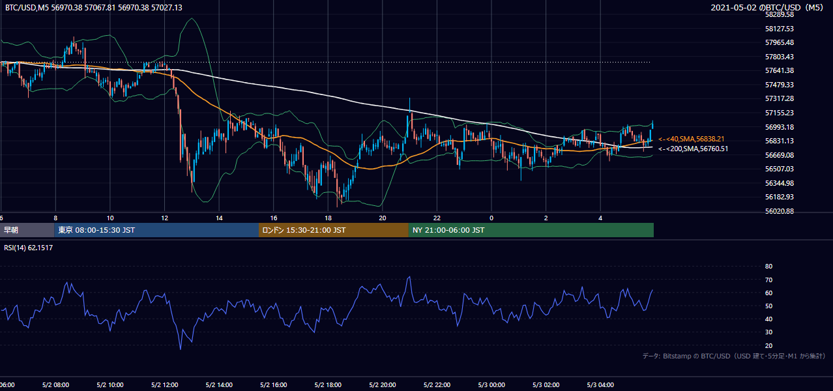
Task: Click the 5/2 10:00 bottom time label
Action: [110, 385]
